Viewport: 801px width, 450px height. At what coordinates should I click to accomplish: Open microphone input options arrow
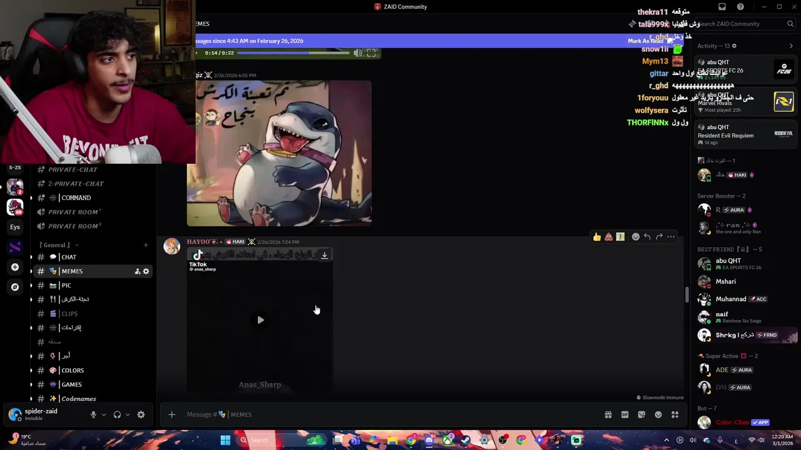[104, 414]
